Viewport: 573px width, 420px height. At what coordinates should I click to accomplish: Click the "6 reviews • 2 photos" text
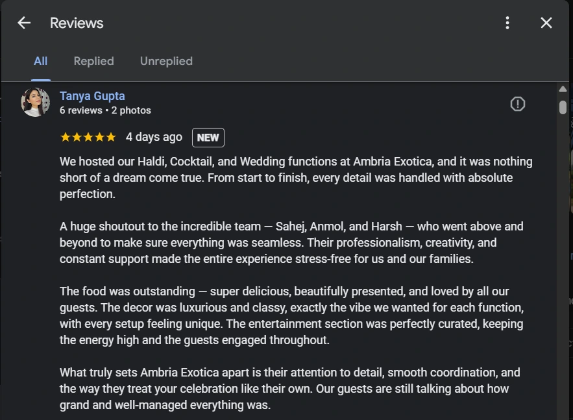pyautogui.click(x=105, y=110)
